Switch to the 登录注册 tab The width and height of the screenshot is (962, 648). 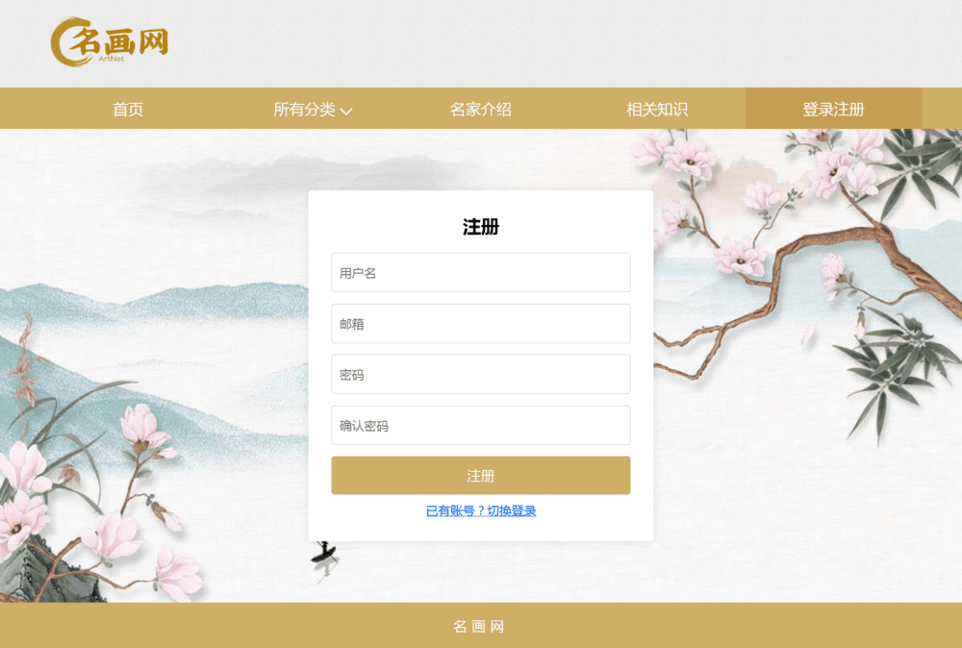833,110
